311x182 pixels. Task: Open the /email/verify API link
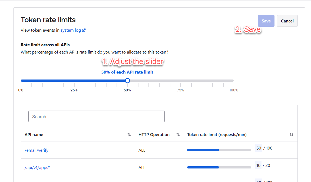37,150
